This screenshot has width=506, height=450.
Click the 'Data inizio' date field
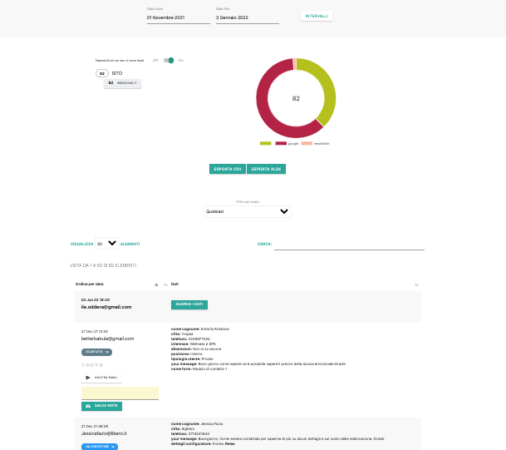(178, 17)
